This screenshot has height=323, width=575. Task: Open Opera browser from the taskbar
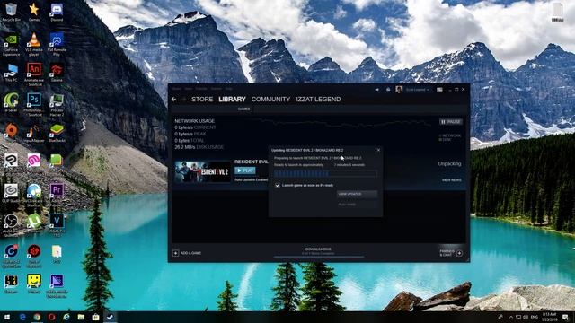tap(52, 317)
